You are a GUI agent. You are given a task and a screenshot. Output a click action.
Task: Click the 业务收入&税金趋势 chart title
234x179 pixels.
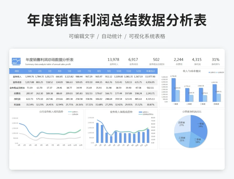[x=121, y=112]
